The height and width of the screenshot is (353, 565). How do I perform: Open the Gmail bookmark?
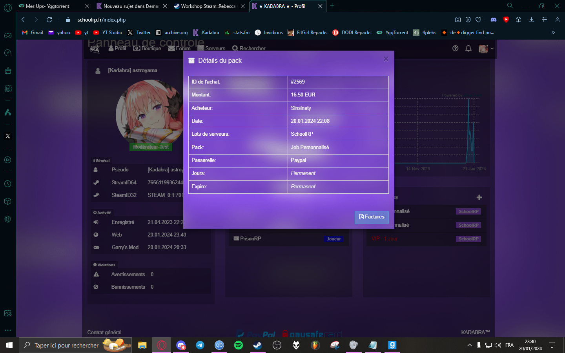(x=33, y=33)
